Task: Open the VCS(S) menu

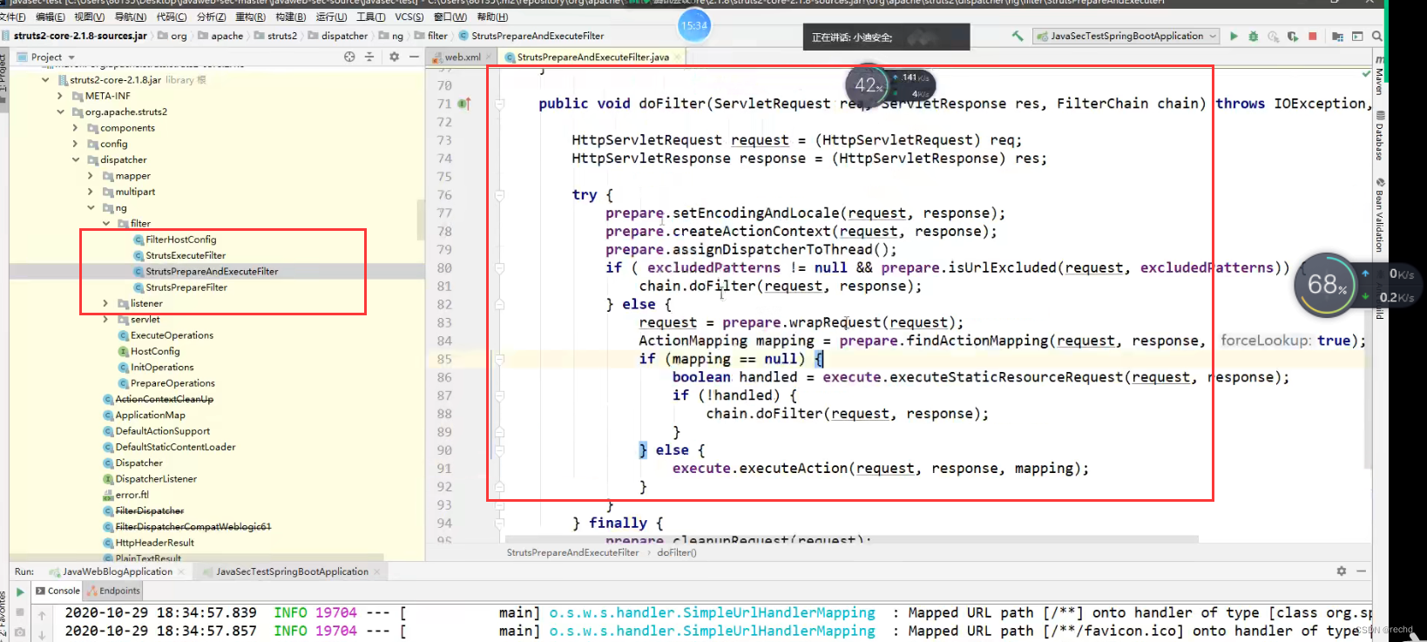Action: [409, 17]
